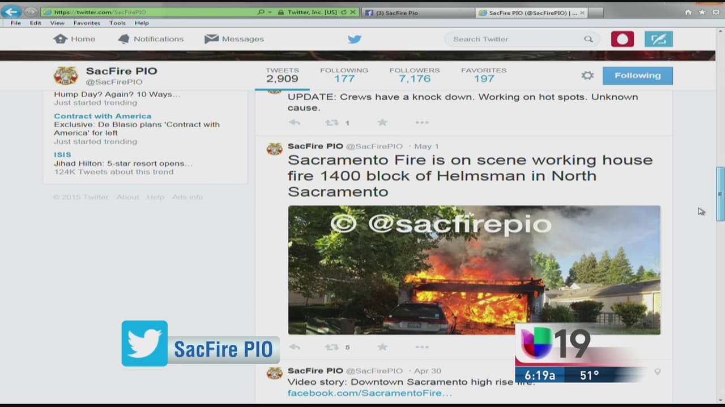
Task: Click in the Search Twitter field
Action: click(x=515, y=39)
